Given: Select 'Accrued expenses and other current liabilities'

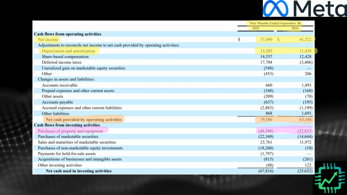Looking at the screenshot, I should click(82, 108).
